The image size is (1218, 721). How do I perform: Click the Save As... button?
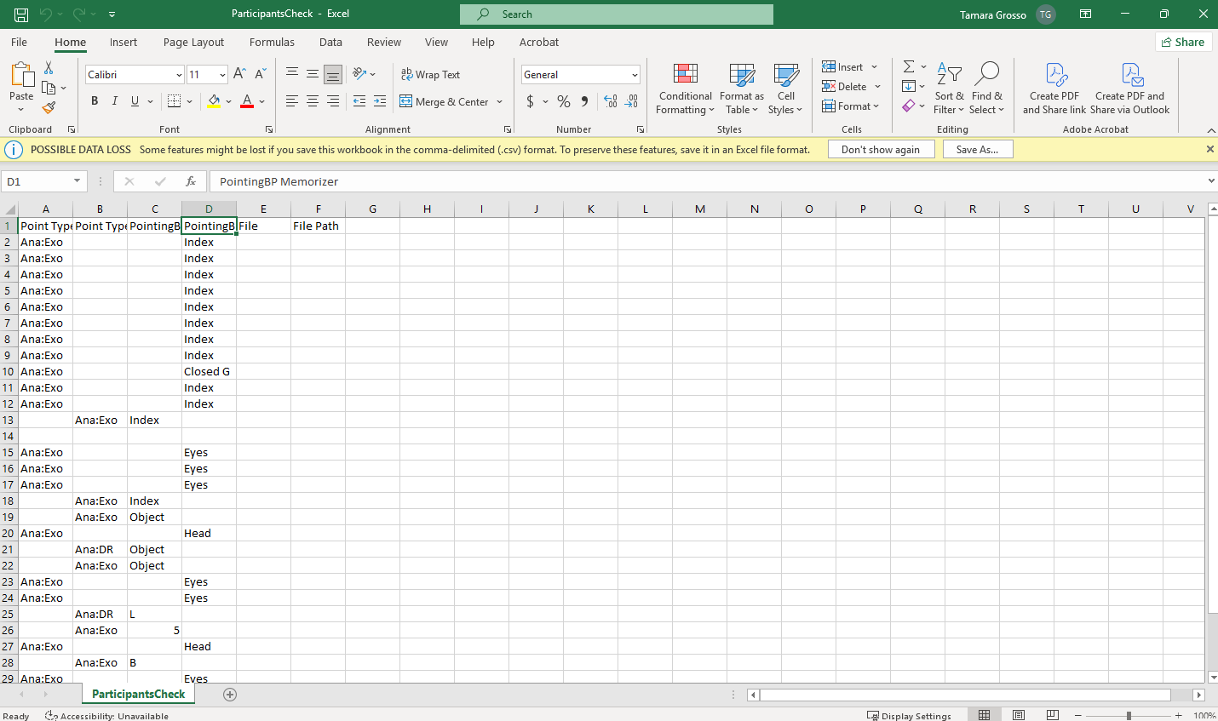coord(977,150)
